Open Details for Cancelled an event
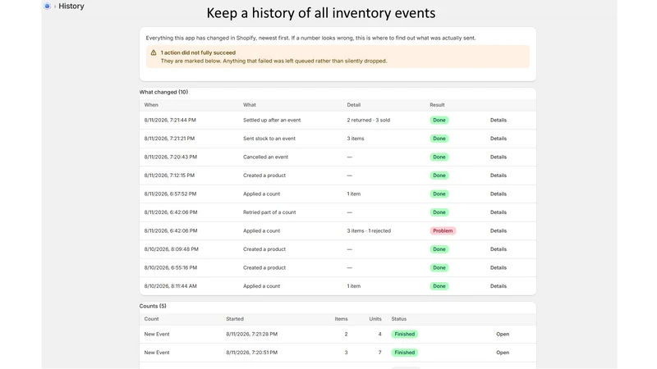Viewport: 657px width, 369px height. tap(498, 157)
